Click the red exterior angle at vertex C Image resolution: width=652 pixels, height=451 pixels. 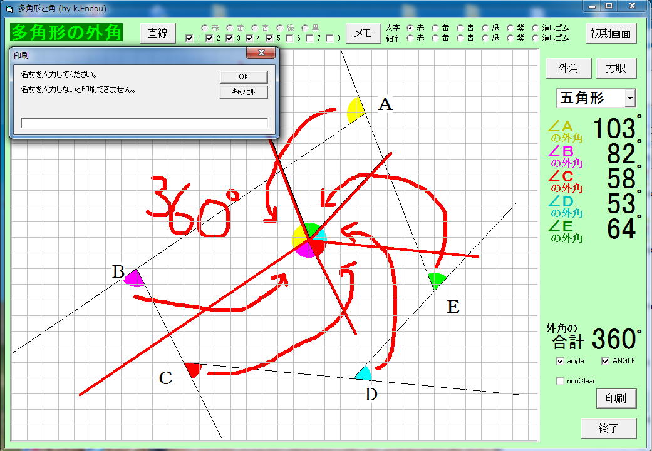coord(194,369)
